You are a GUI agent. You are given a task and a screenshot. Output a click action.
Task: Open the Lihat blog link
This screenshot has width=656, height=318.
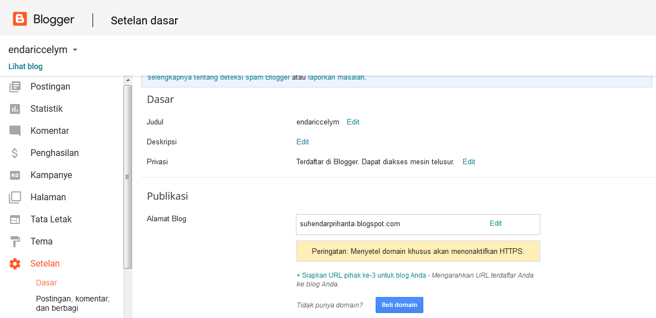coord(25,66)
